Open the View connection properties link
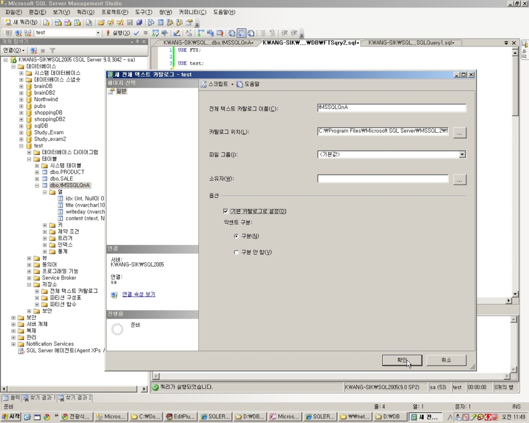The image size is (529, 423). (138, 294)
